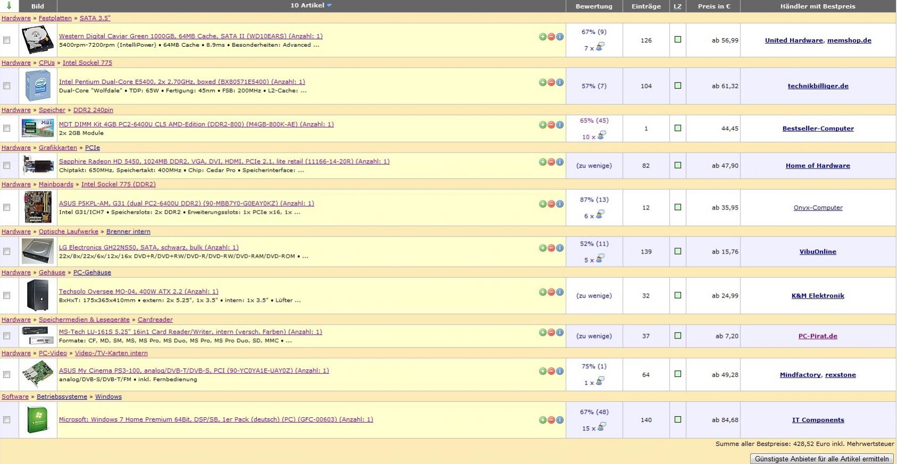Check the ASUS P5KPL-AM row checkbox

7,208
